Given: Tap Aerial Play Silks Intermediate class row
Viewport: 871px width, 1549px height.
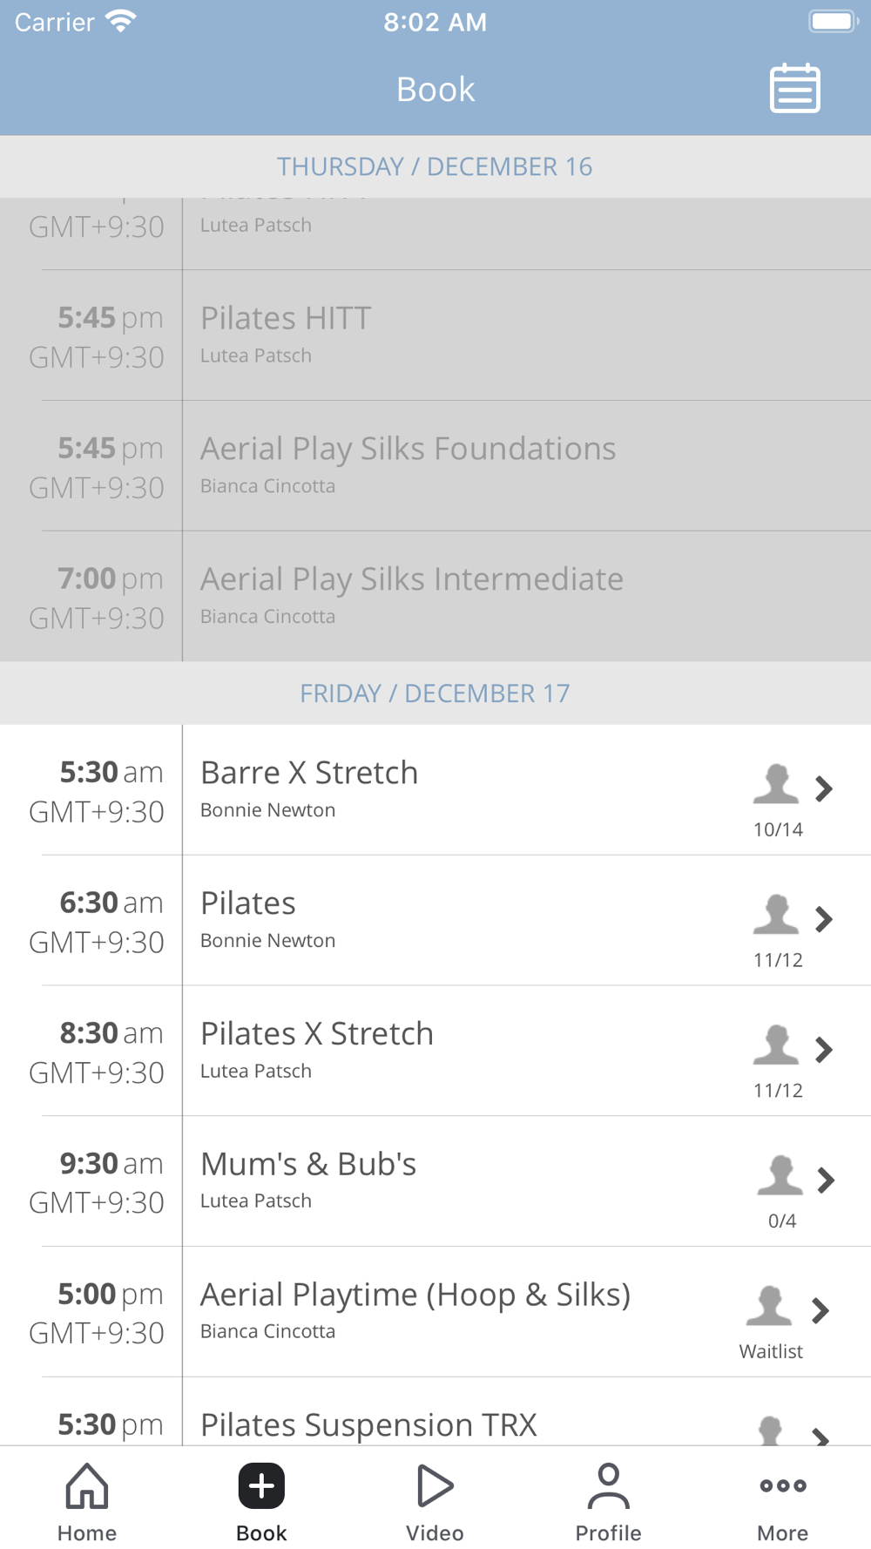Looking at the screenshot, I should pos(435,596).
